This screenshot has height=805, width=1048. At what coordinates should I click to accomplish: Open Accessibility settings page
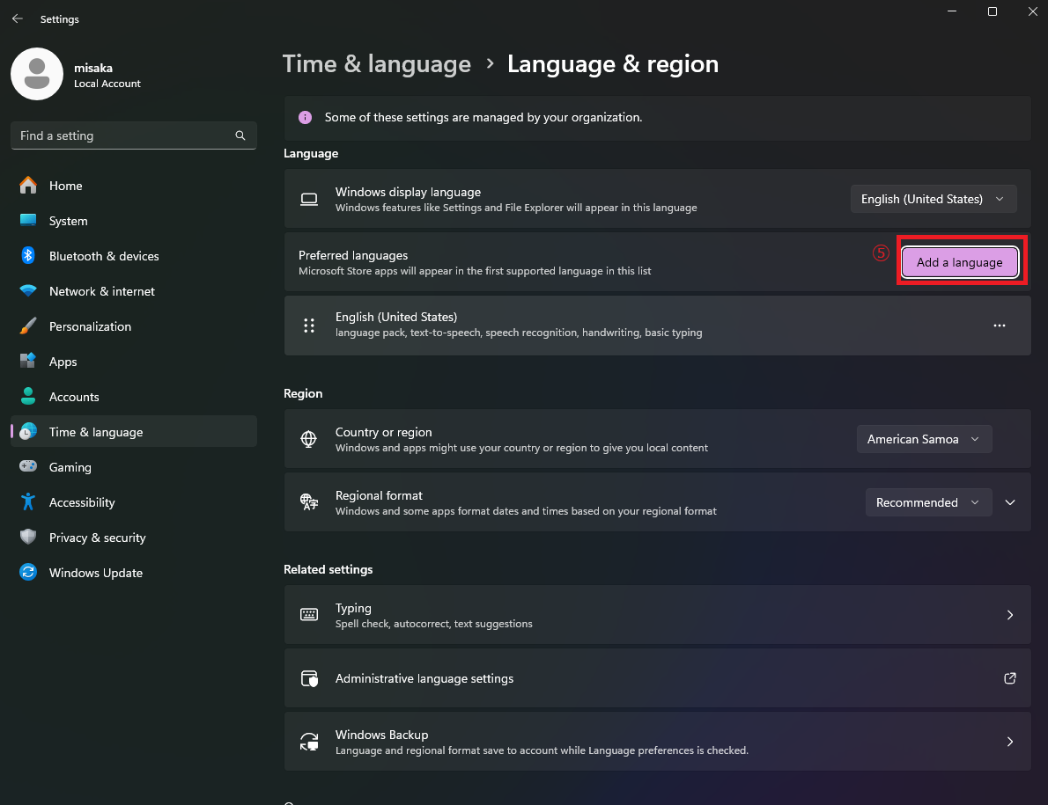(x=134, y=502)
